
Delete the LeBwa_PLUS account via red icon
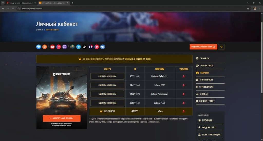(x=184, y=103)
